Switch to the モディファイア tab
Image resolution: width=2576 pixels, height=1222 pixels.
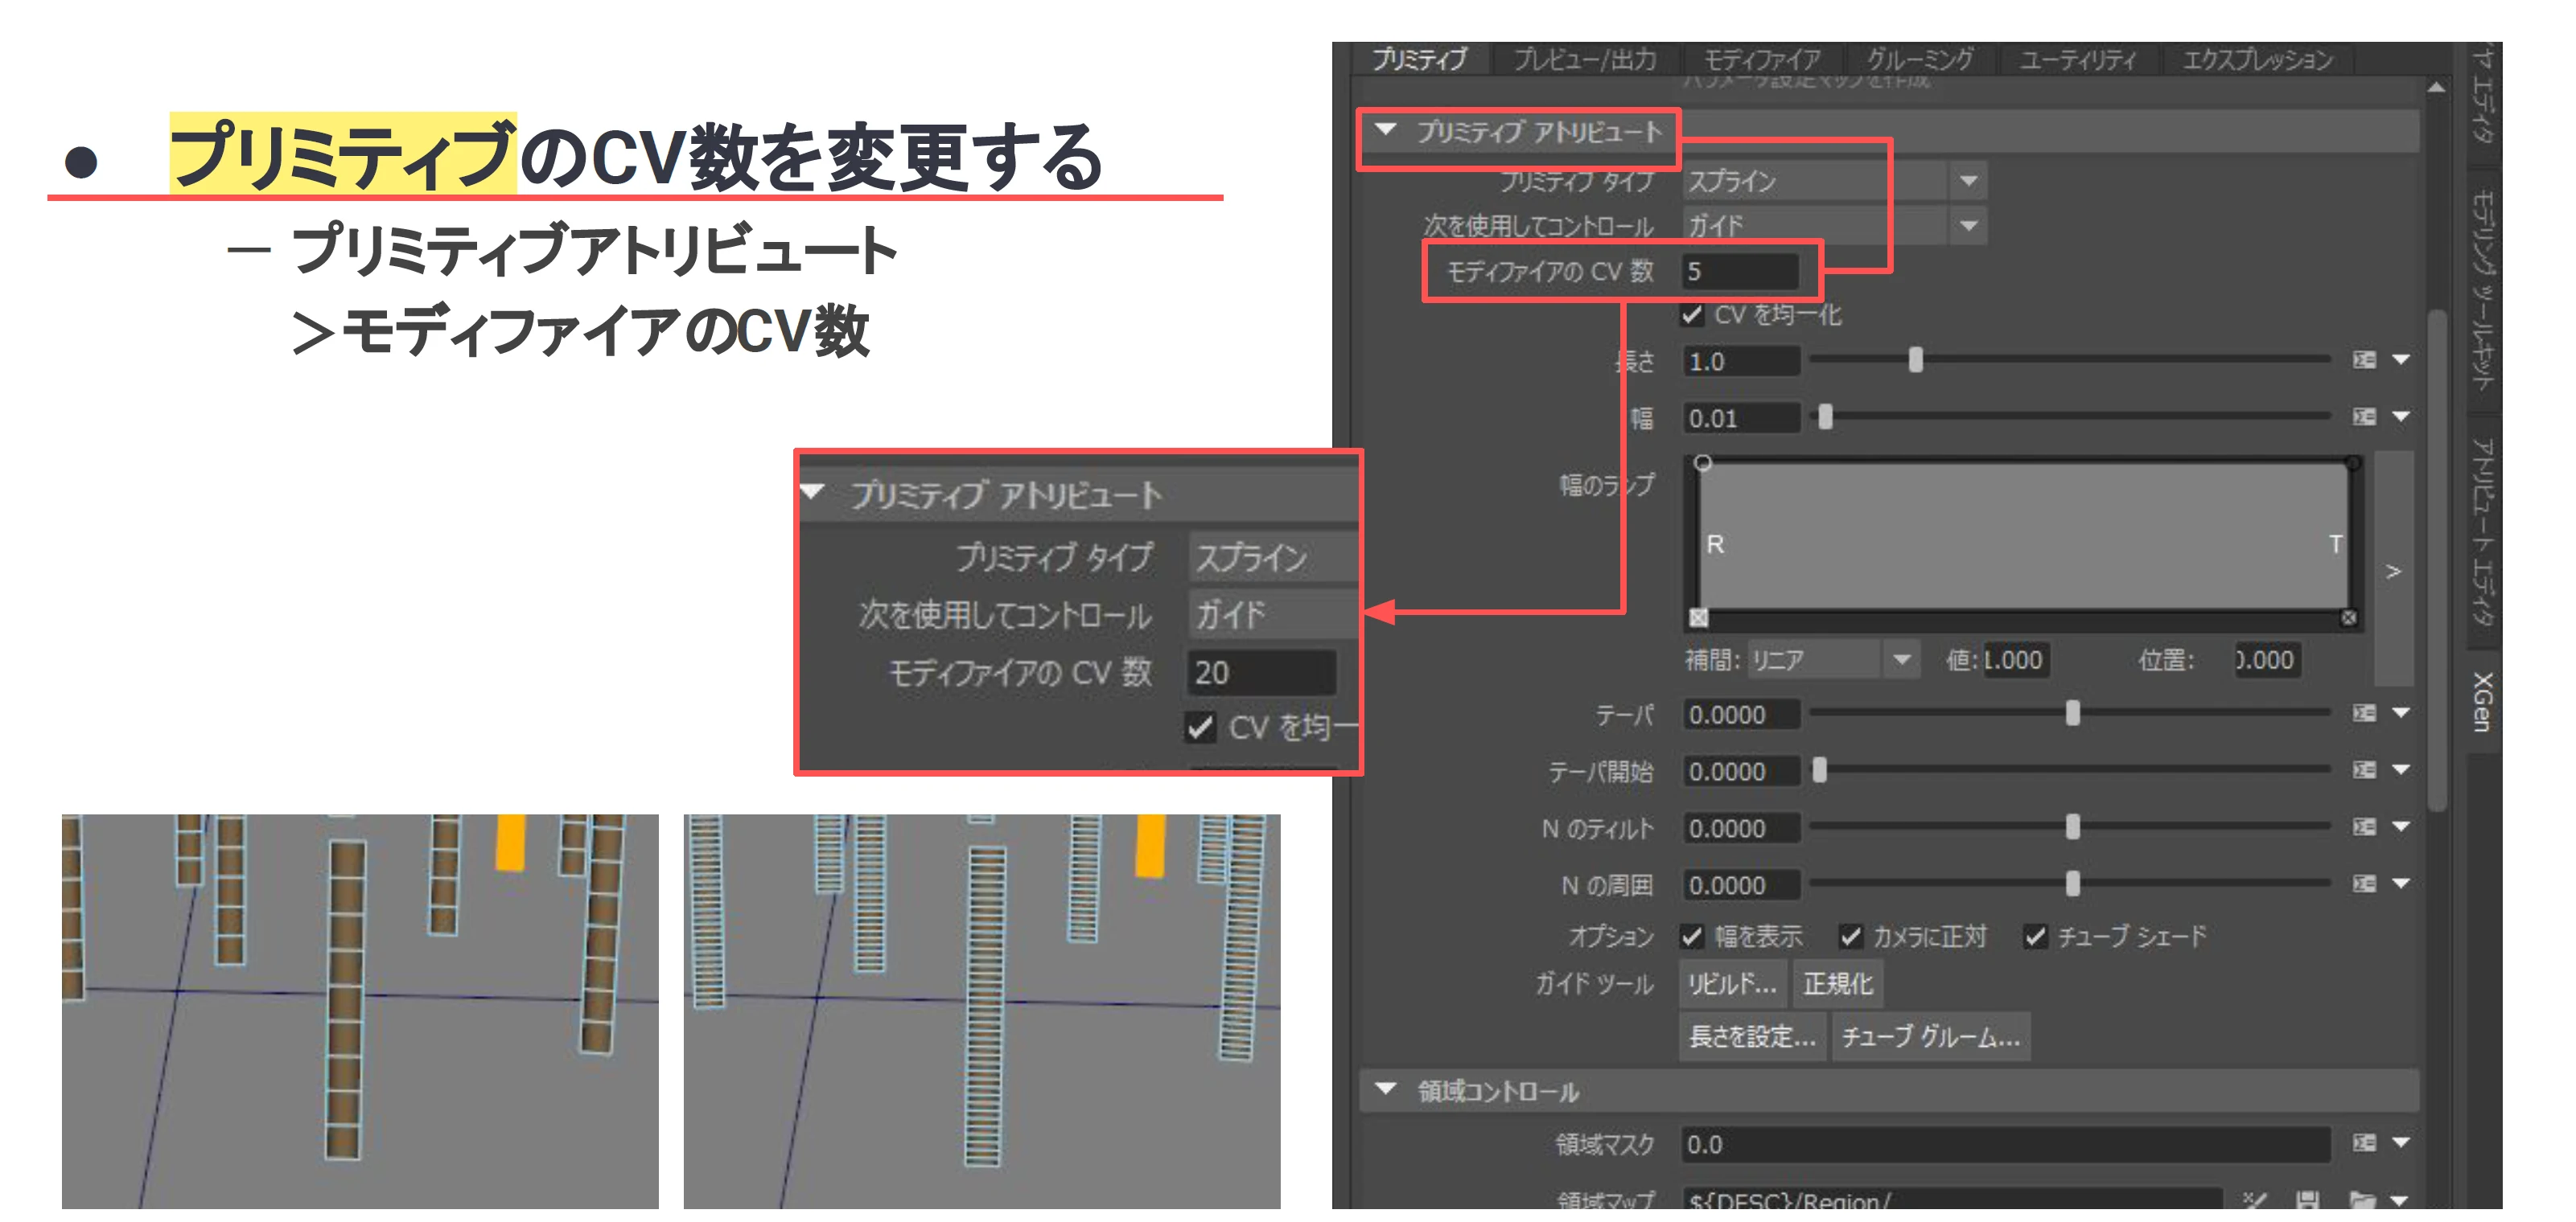pyautogui.click(x=1762, y=59)
